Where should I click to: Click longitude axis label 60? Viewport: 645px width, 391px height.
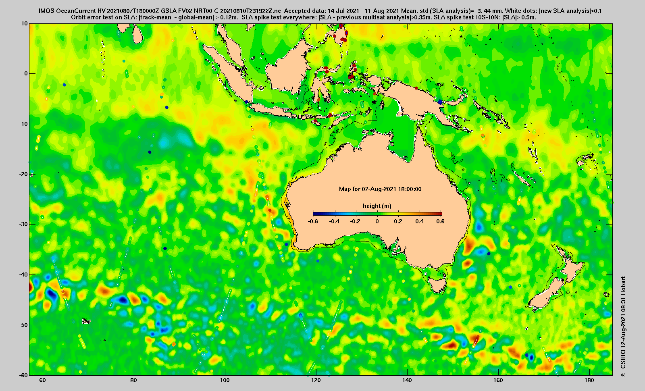43,381
